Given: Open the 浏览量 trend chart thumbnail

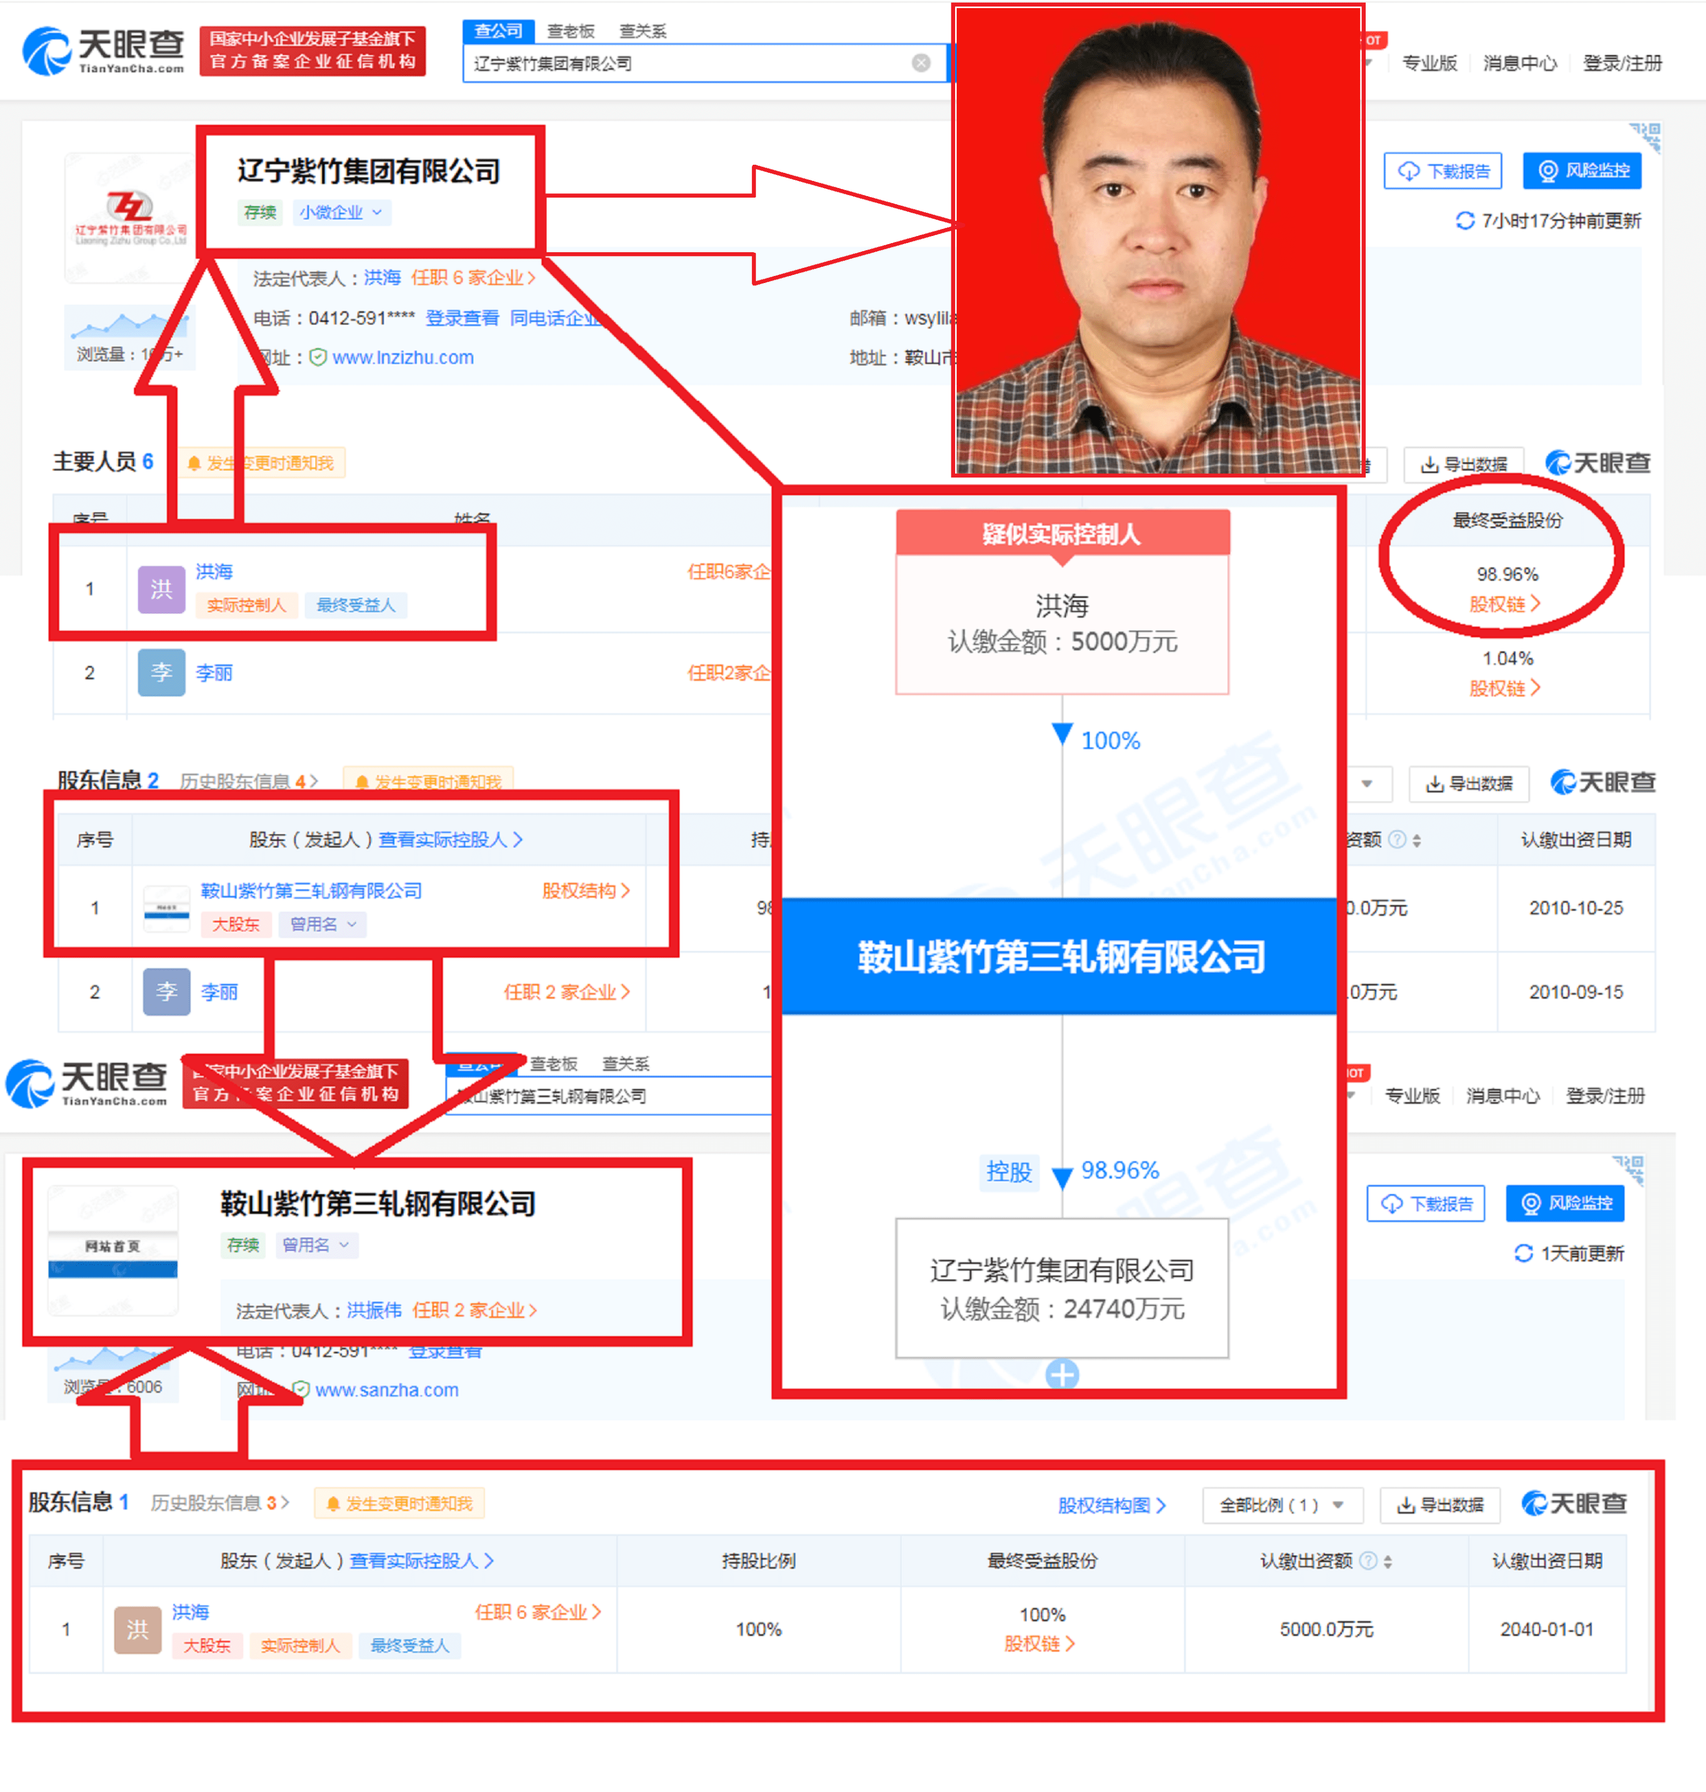Looking at the screenshot, I should [130, 336].
